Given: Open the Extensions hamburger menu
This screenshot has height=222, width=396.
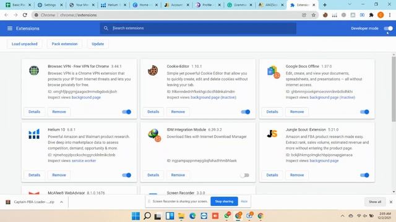Looking at the screenshot, I should (10, 28).
